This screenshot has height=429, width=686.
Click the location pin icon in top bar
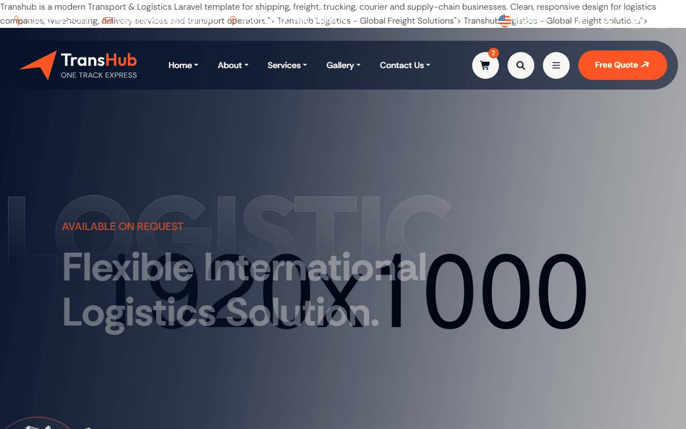pos(233,20)
